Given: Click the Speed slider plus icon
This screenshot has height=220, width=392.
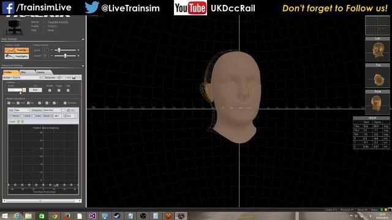Looking at the screenshot, I should click(78, 50).
